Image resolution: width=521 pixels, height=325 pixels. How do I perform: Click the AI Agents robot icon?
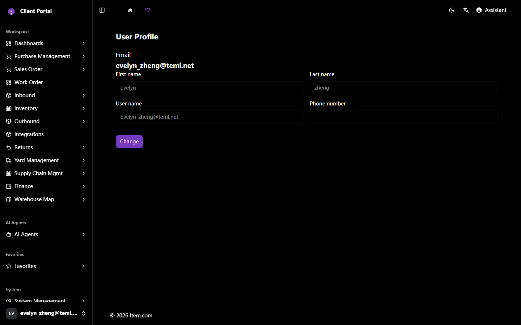click(9, 234)
